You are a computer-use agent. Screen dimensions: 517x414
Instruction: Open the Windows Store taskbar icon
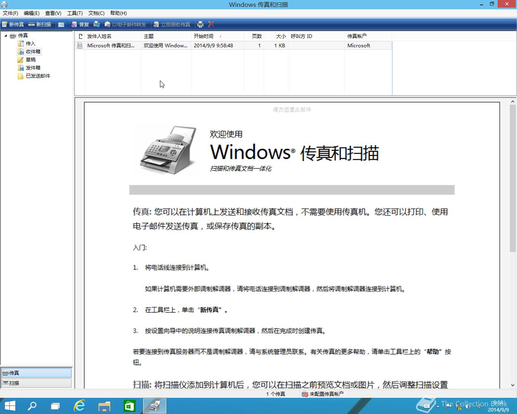point(129,406)
